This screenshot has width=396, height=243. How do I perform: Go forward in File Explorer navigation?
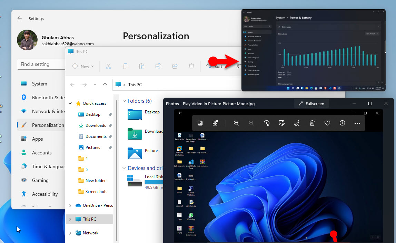[x=85, y=85]
